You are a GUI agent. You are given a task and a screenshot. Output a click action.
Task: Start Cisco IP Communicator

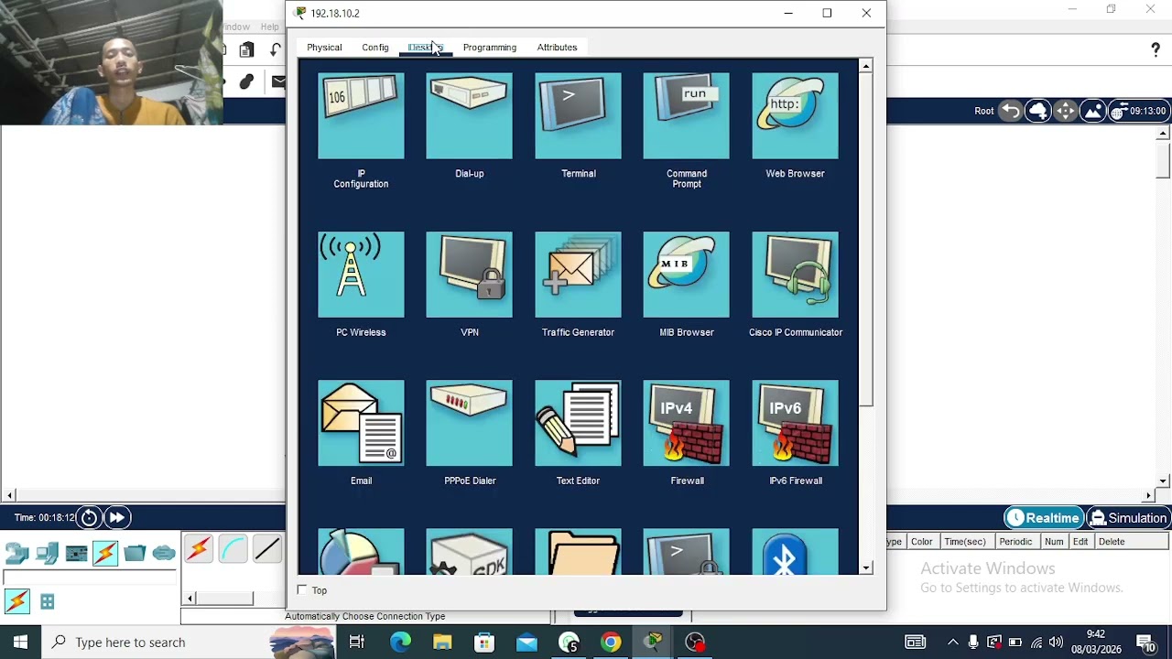tap(795, 275)
